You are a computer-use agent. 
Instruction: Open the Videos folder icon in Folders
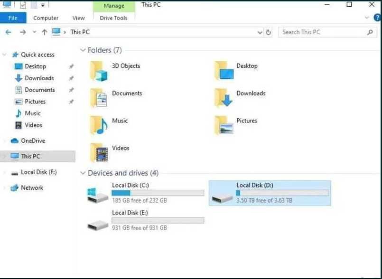click(99, 153)
